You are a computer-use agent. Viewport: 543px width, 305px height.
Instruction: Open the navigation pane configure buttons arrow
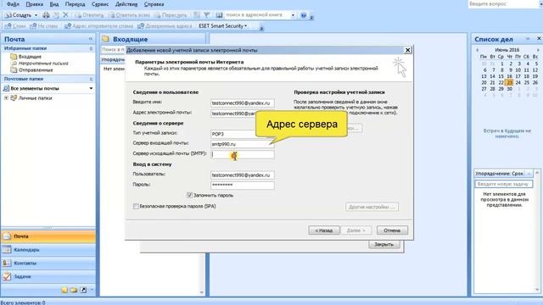92,290
